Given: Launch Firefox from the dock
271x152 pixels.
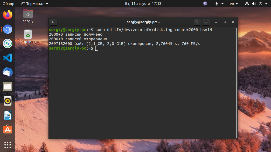Looking at the screenshot, I should (x=7, y=15).
